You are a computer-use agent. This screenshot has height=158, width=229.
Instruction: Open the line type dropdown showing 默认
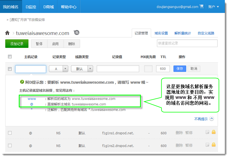click(82, 69)
